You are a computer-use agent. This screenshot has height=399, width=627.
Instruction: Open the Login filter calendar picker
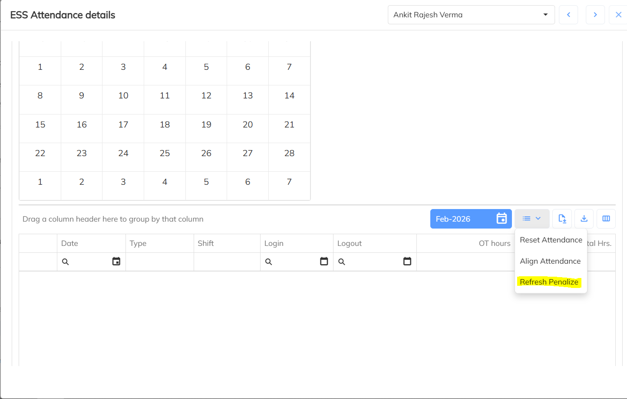pyautogui.click(x=324, y=262)
